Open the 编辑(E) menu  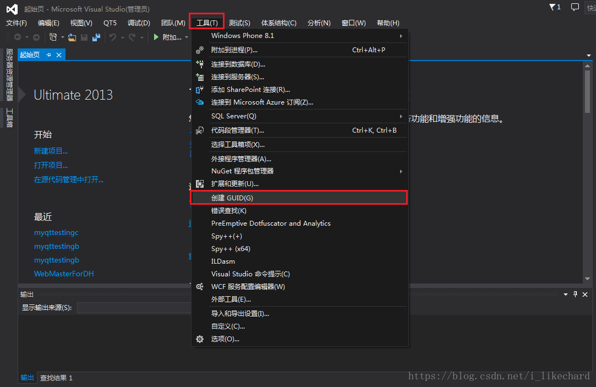click(x=48, y=23)
